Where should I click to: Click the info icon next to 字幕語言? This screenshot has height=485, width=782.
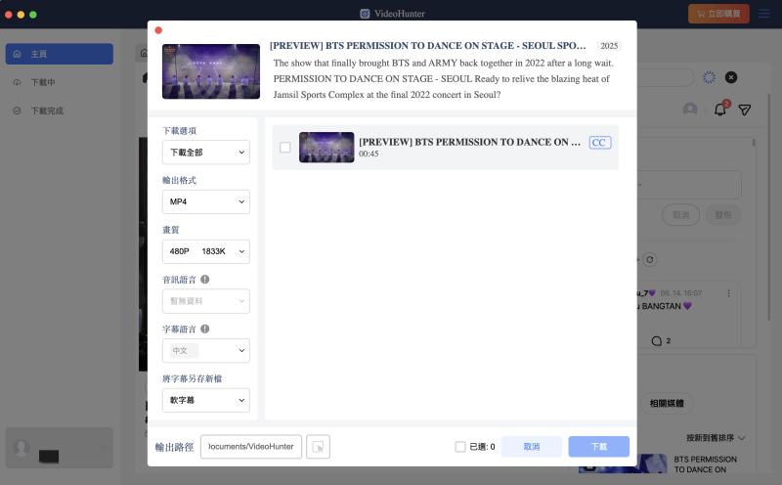point(205,329)
